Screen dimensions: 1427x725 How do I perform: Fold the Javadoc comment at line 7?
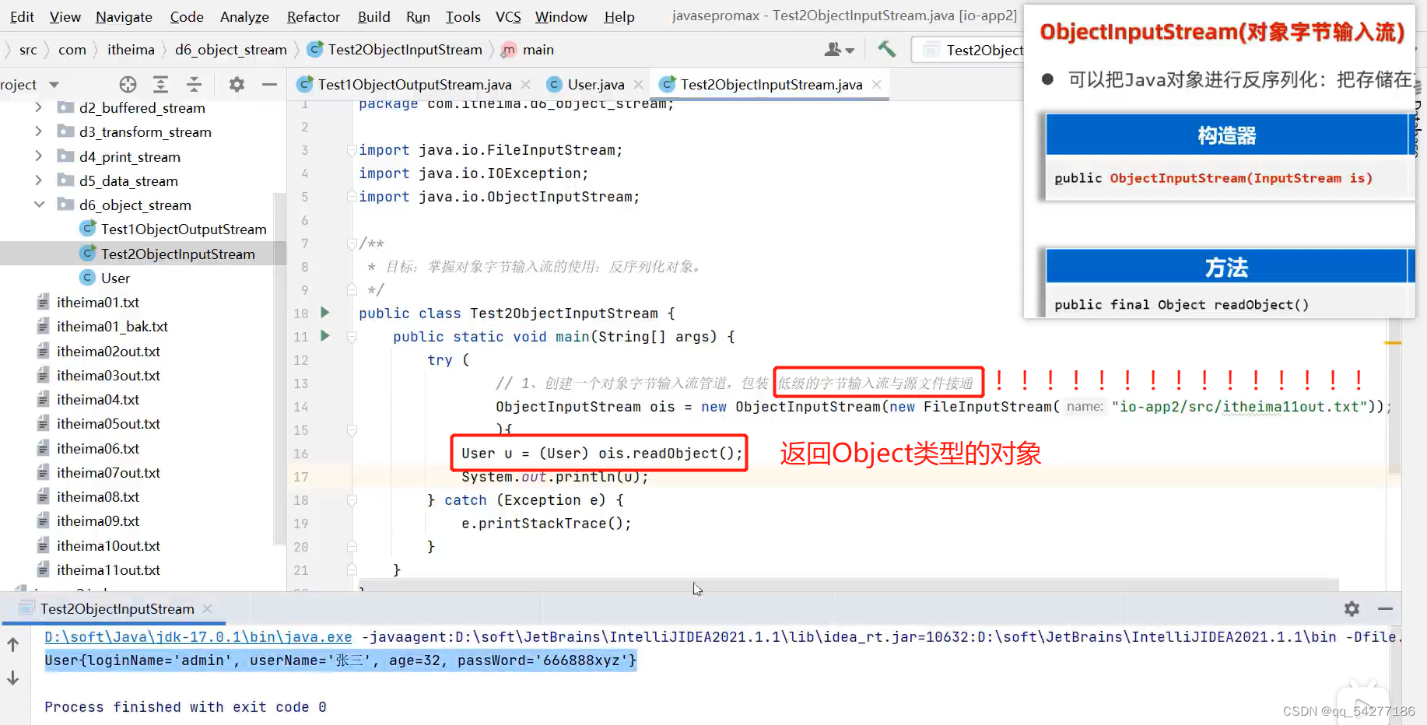[x=352, y=243]
